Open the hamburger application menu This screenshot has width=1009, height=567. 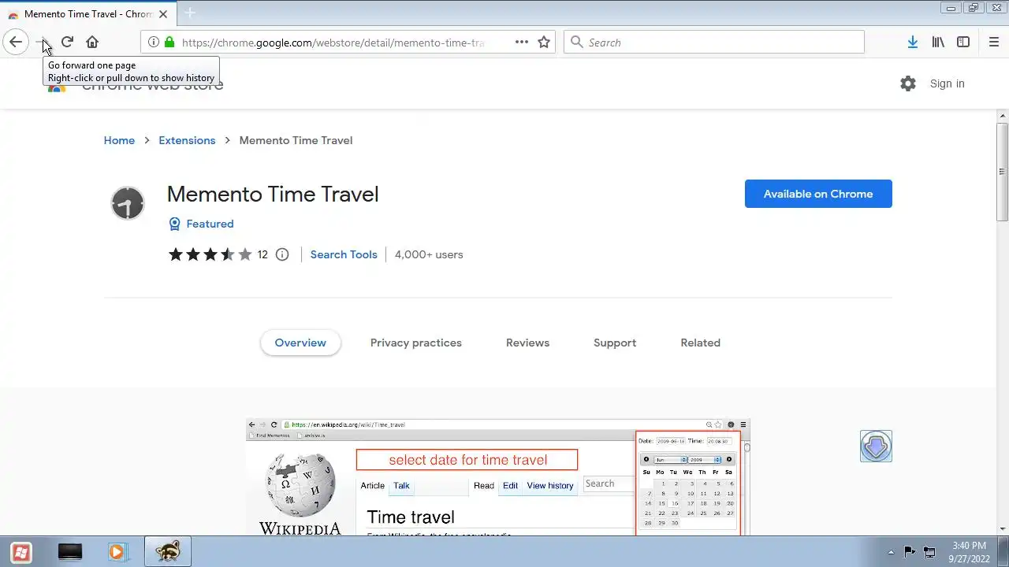point(994,43)
